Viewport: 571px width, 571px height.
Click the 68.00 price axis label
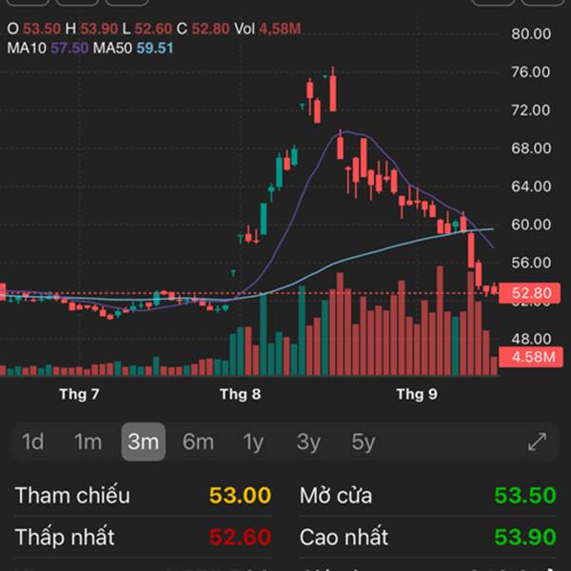pos(531,148)
